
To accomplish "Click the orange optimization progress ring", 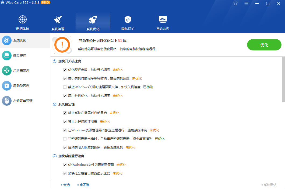I will click(62, 45).
